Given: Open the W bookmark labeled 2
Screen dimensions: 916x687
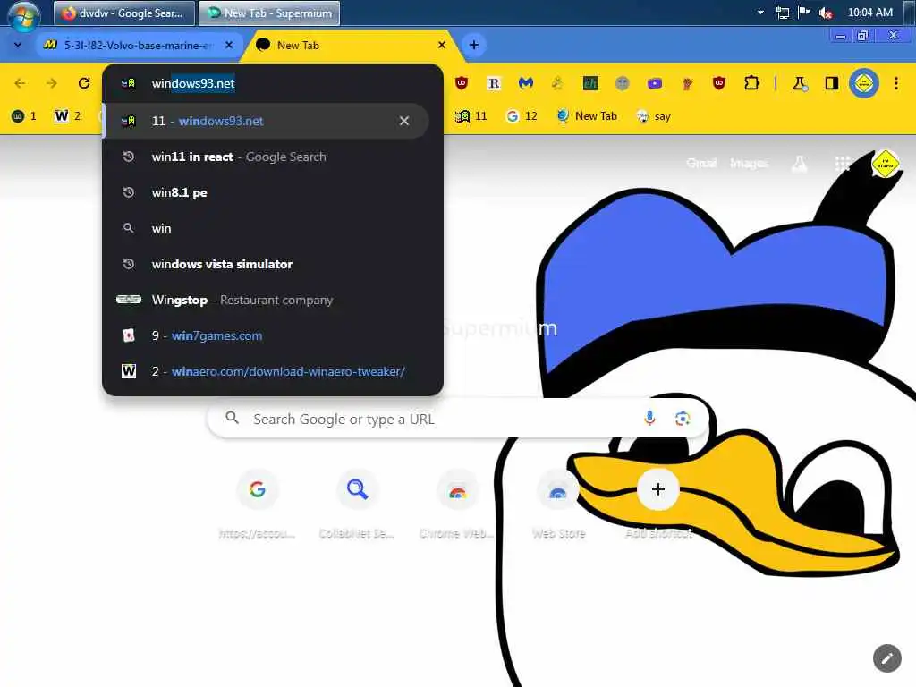Looking at the screenshot, I should pyautogui.click(x=68, y=116).
